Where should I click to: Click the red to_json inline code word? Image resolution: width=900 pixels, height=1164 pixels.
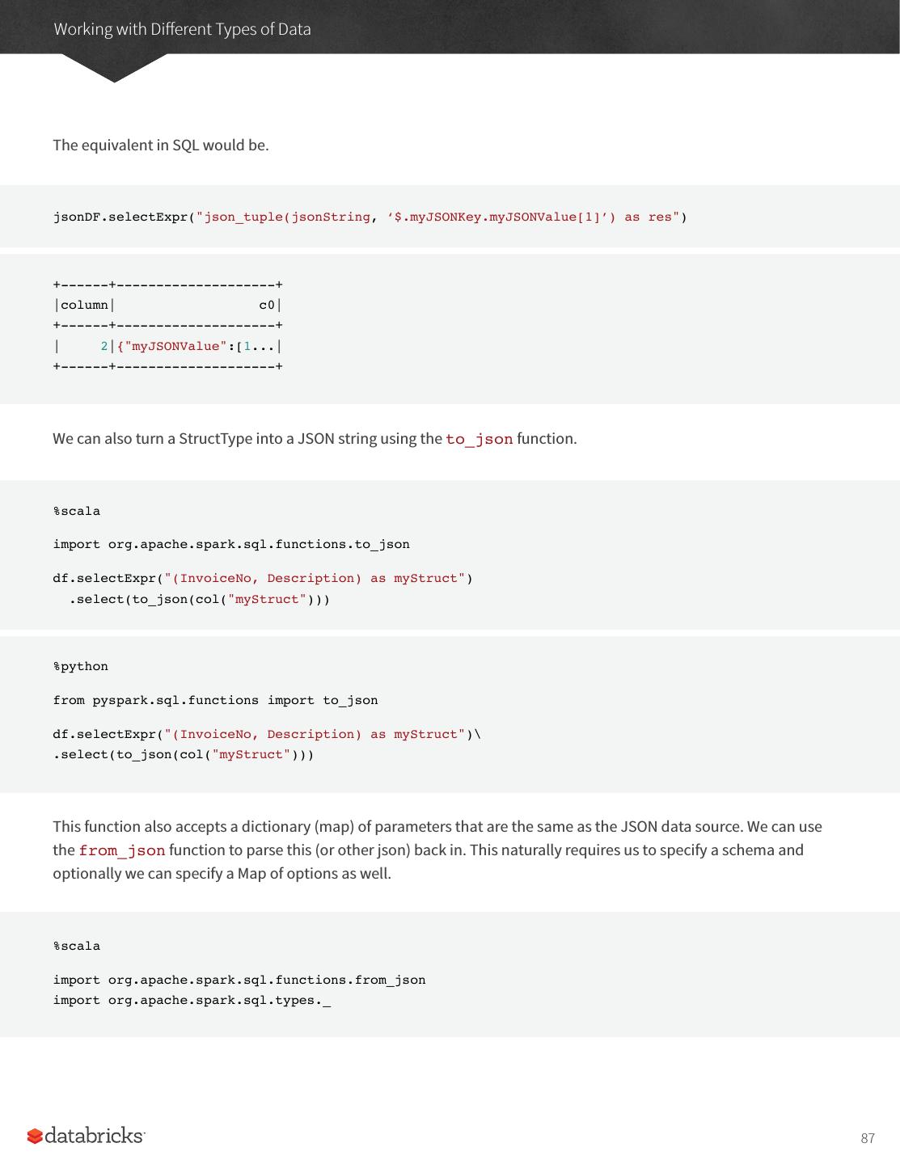pyautogui.click(x=479, y=439)
